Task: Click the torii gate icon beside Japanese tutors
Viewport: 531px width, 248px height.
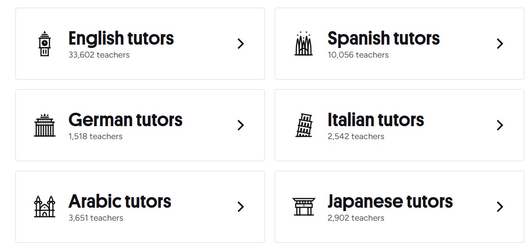Action: coord(304,207)
